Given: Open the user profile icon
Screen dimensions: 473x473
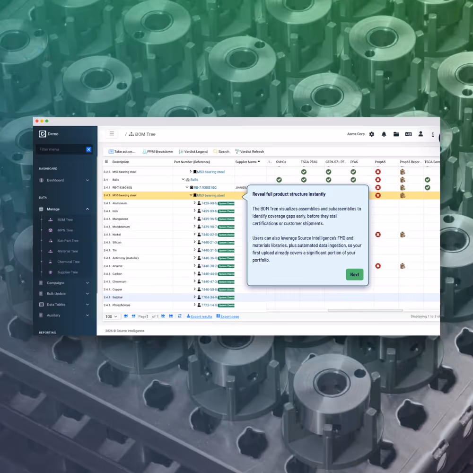Looking at the screenshot, I should pyautogui.click(x=420, y=134).
